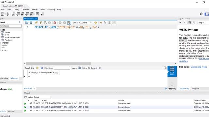Click the editor horizontal scrollbar thumb
209x117 pixels.
pyautogui.click(x=58, y=64)
